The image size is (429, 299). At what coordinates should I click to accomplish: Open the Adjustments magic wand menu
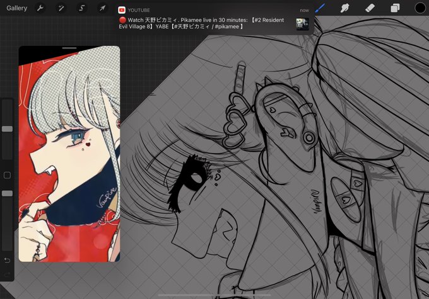pos(61,8)
